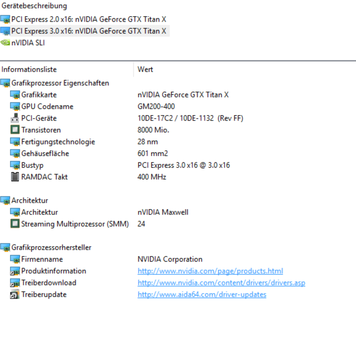Select the PCI-Geräte row label
This screenshot has width=356, height=359.
coord(39,118)
